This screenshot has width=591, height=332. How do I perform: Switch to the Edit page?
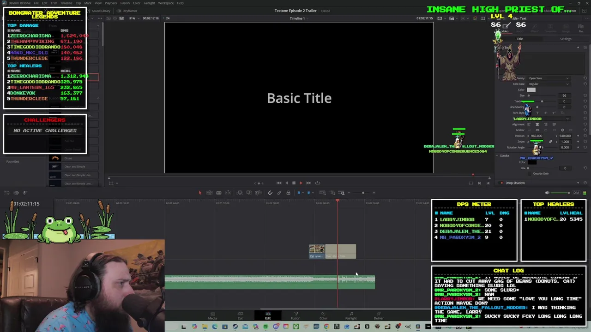click(x=268, y=316)
